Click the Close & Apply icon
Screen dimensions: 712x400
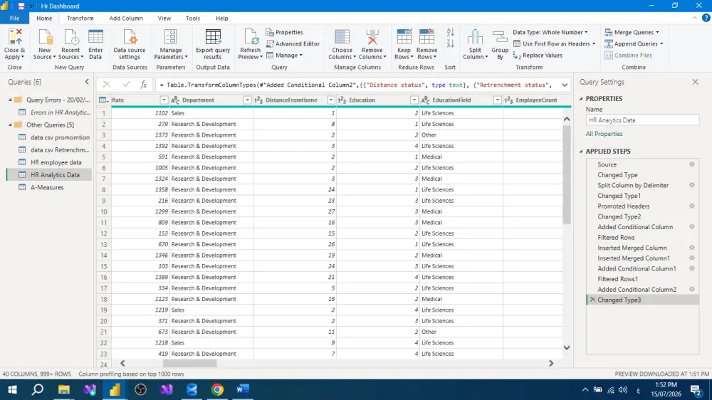(x=14, y=37)
